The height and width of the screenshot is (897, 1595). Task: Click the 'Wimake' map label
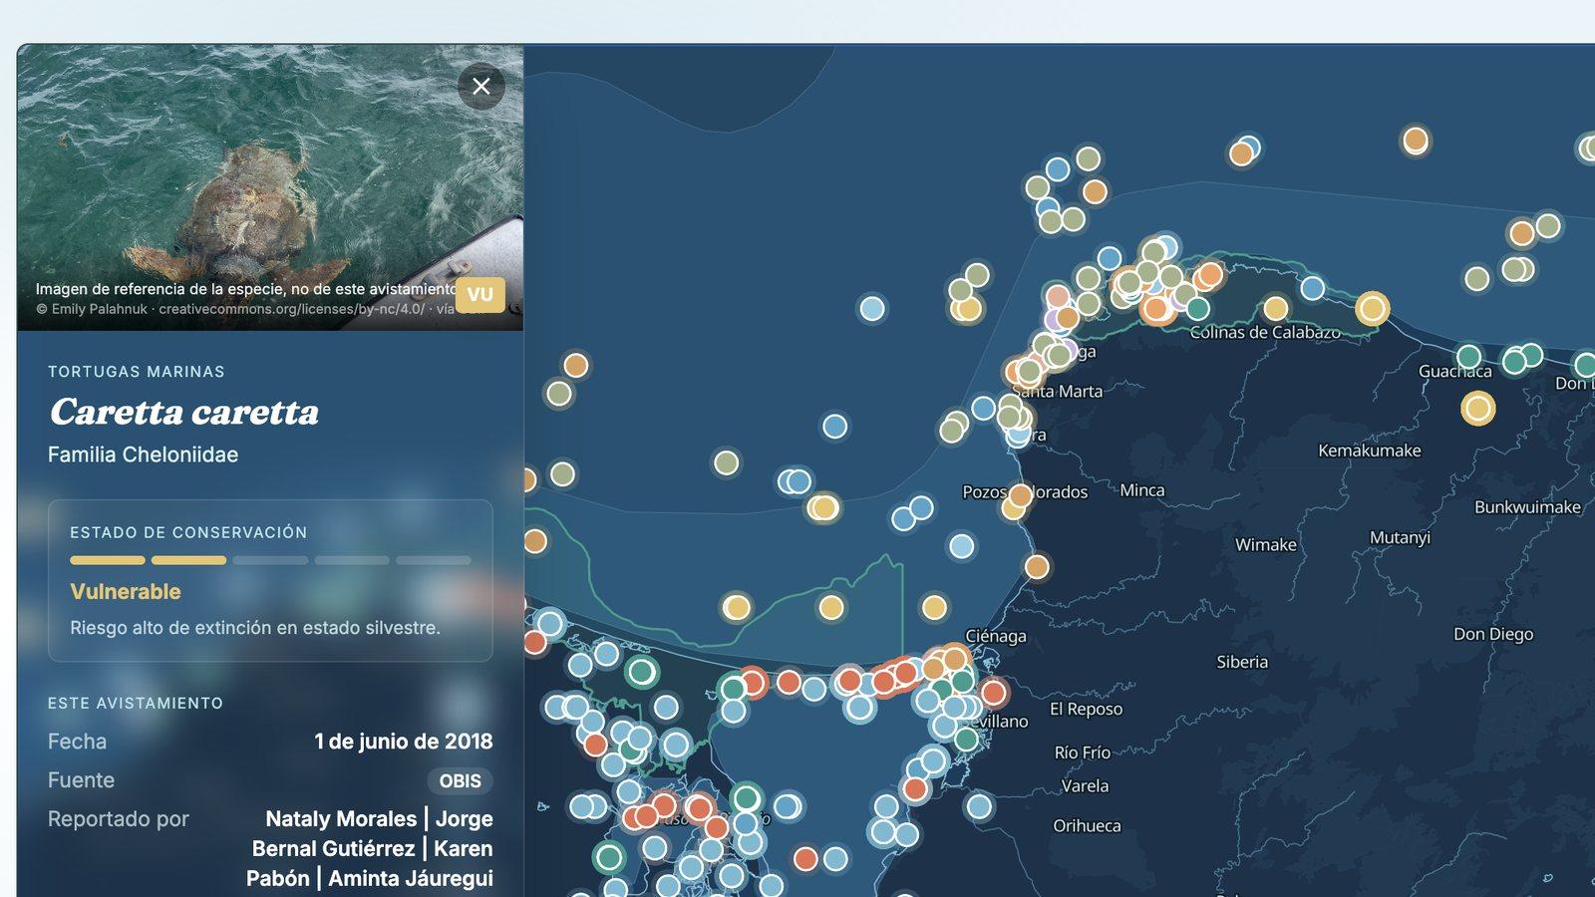(x=1266, y=545)
